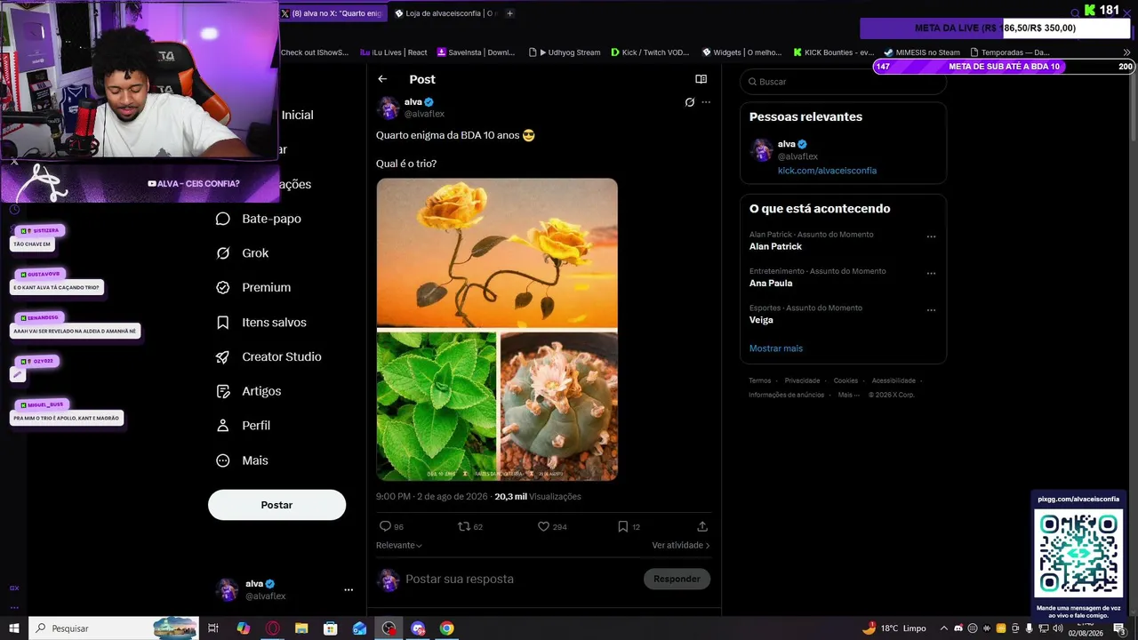Repost the tweet with 62 reposts
The image size is (1138, 640).
(469, 526)
